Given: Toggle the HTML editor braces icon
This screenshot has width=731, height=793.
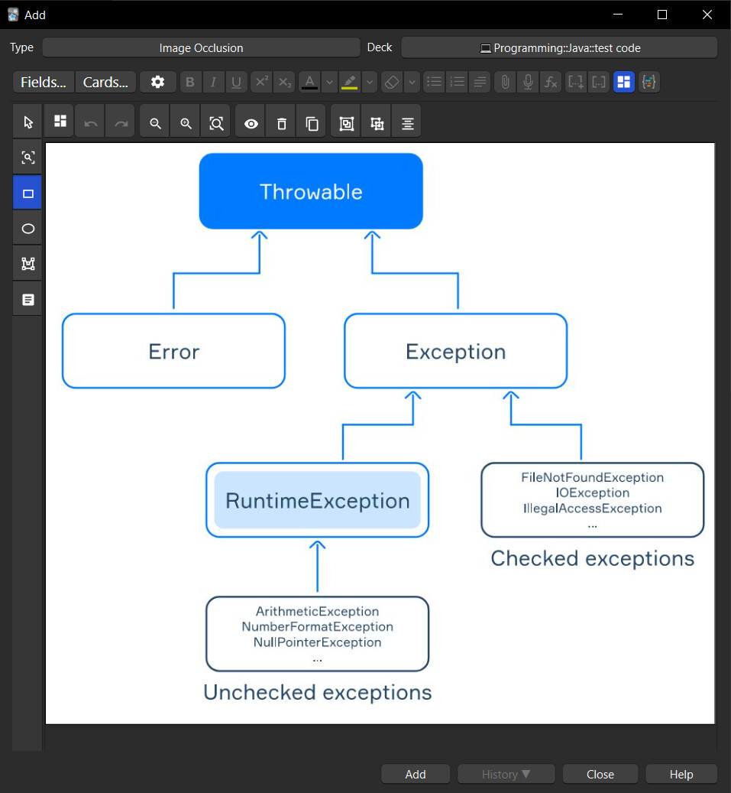Looking at the screenshot, I should (x=649, y=82).
